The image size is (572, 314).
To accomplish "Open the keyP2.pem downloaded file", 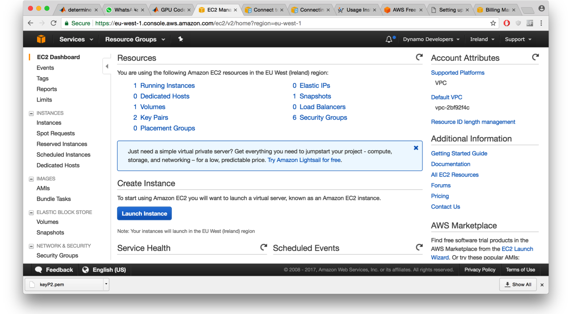I will 64,284.
